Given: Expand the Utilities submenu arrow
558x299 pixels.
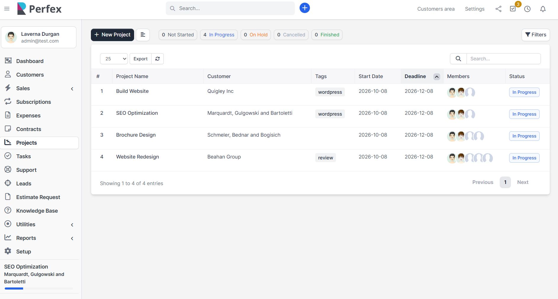Looking at the screenshot, I should (x=72, y=224).
